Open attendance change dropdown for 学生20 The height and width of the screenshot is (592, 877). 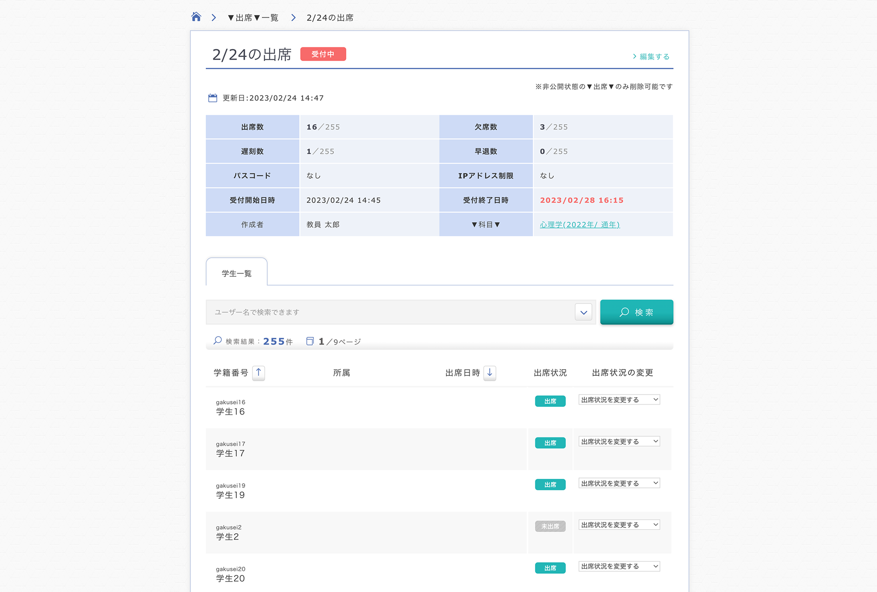click(x=619, y=566)
